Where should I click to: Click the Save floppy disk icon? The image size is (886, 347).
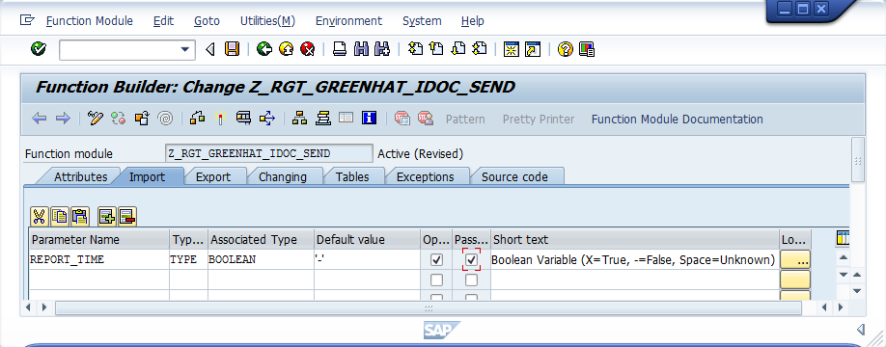tap(232, 49)
